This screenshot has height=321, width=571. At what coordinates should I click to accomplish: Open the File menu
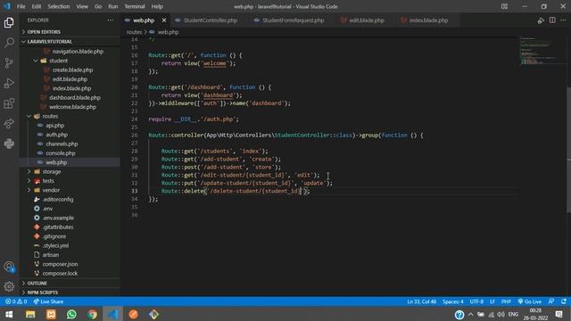tap(21, 6)
